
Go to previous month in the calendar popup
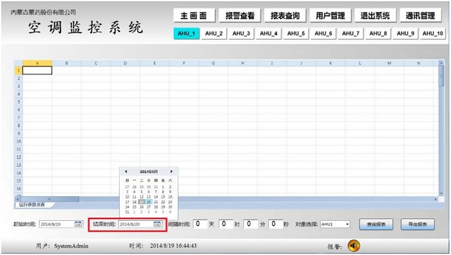click(x=126, y=172)
